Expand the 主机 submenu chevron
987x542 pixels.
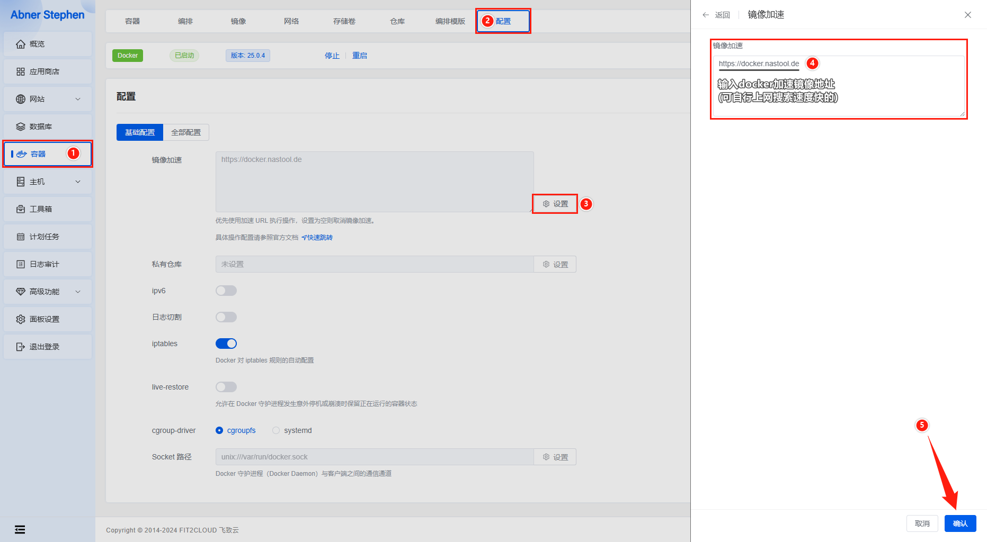pos(78,182)
